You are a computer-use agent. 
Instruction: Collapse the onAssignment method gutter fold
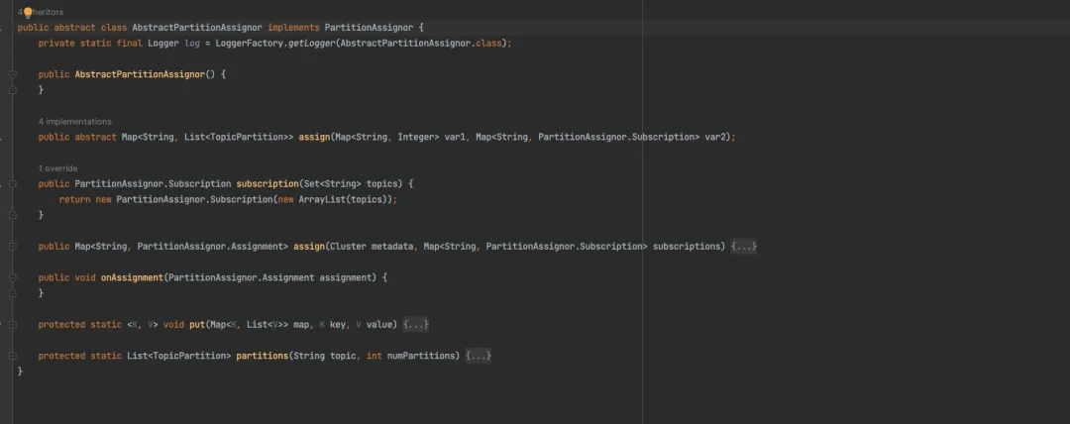pos(13,277)
